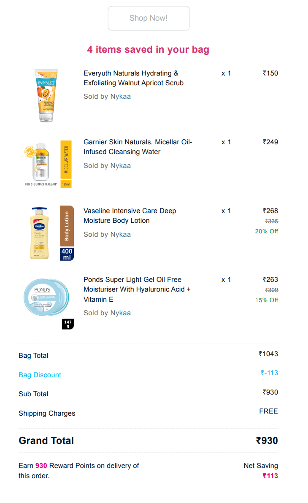The height and width of the screenshot is (503, 308).
Task: Click the Garnier Micellar Oil-Infused Cleansing Water title
Action: [x=138, y=147]
